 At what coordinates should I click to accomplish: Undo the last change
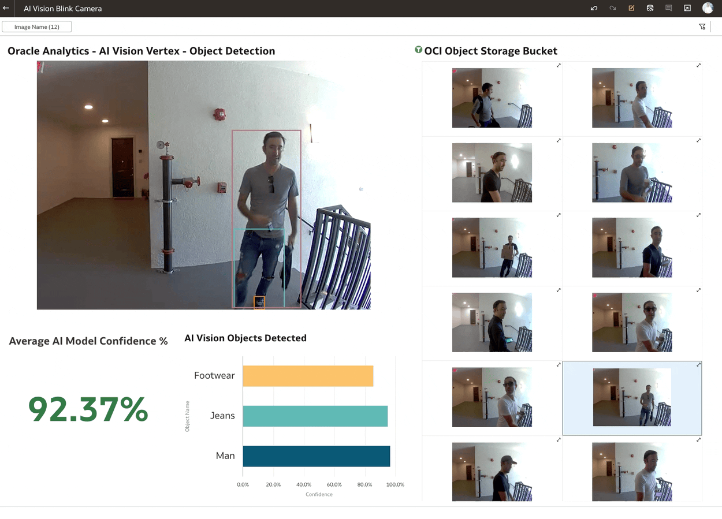(x=594, y=8)
